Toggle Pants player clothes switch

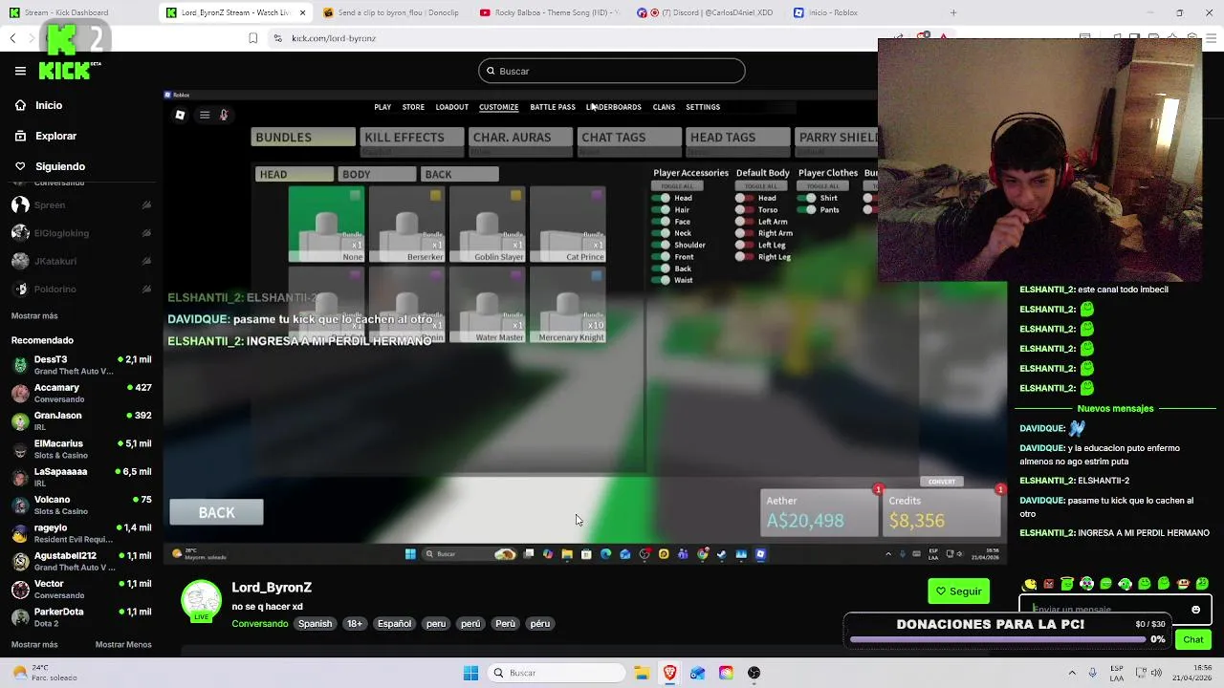807,210
